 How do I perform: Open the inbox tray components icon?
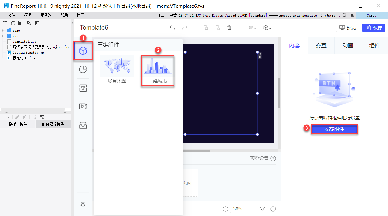[83, 125]
